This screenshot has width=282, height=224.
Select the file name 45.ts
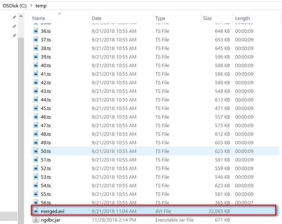point(46,108)
